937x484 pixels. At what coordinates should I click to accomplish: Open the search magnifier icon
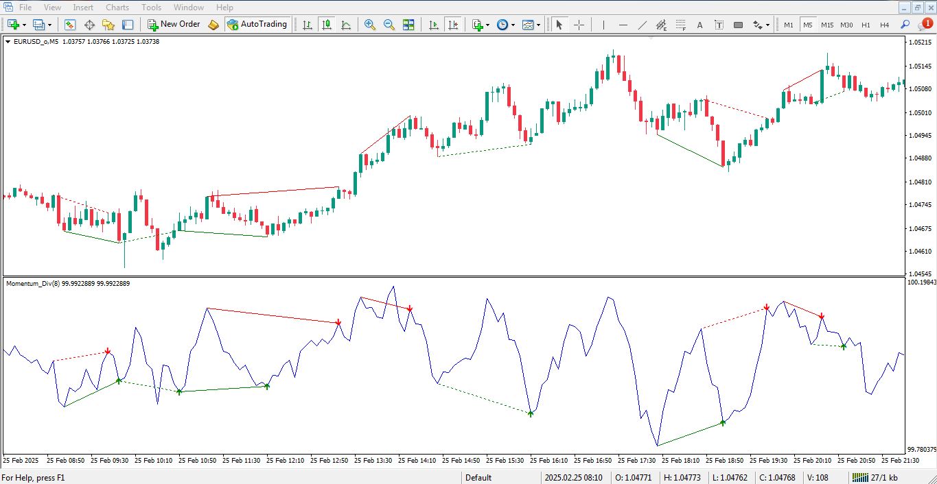(905, 25)
